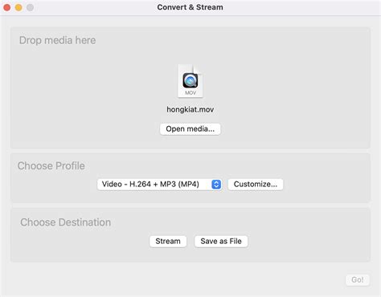Click the blue up-down arrows of the profile selector
This screenshot has height=297, width=381.
coord(216,184)
